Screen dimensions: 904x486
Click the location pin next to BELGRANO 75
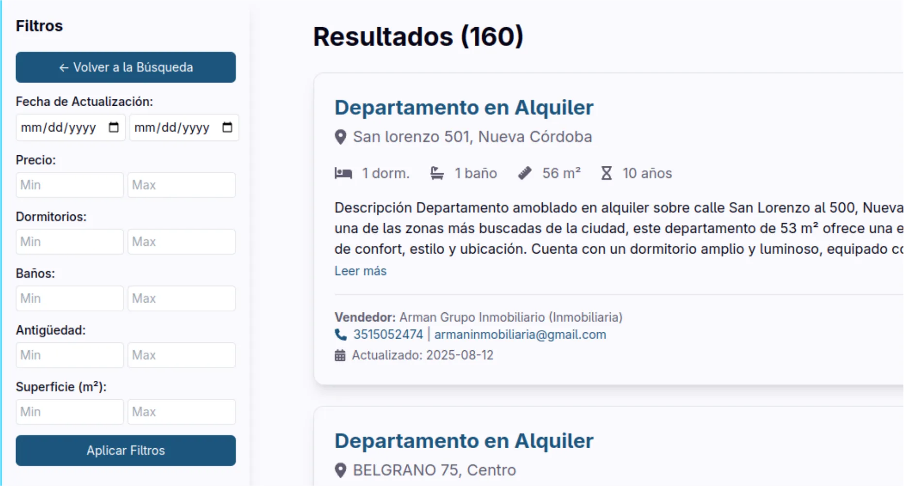(341, 470)
